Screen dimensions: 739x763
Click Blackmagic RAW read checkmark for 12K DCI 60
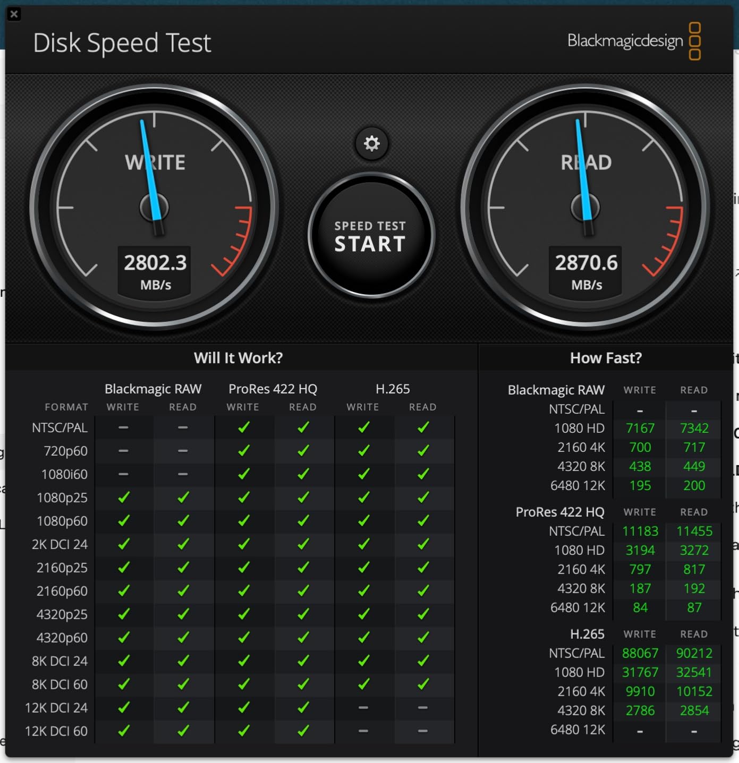coord(183,731)
